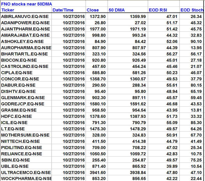Click the "FNO stocks near 50DMA" title cell
Image resolution: width=205 pixels, height=181 pixels.
point(27,4)
